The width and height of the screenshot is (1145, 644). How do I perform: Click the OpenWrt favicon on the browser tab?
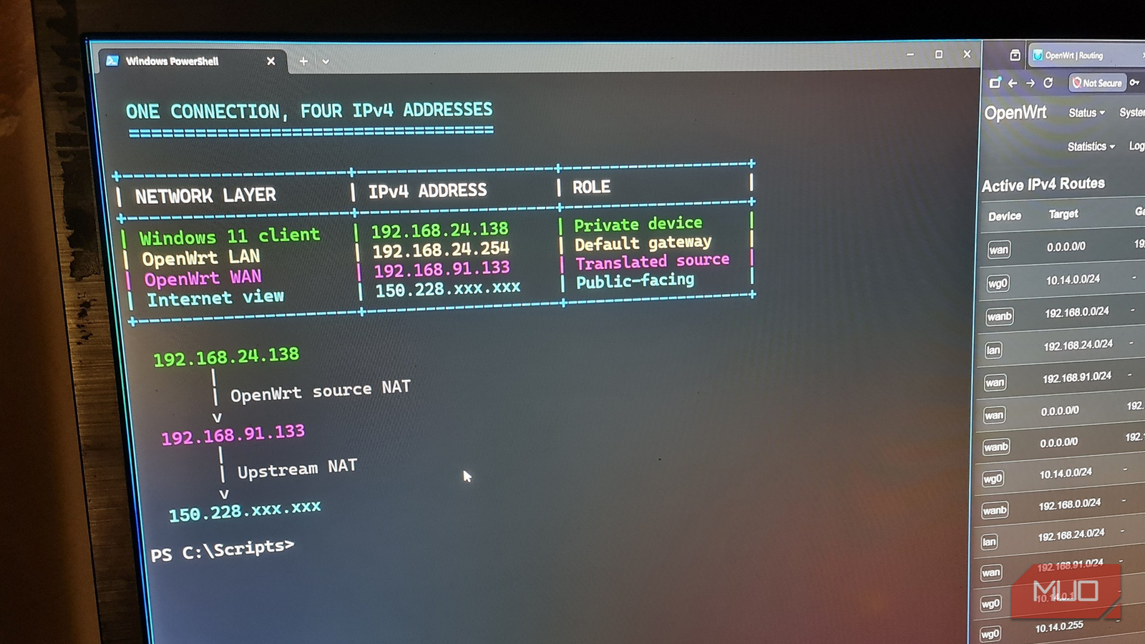pyautogui.click(x=1038, y=55)
